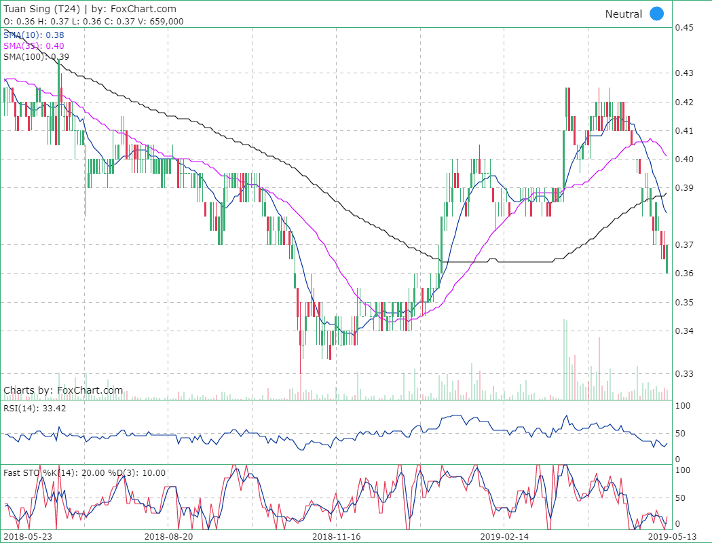Click the RSI(14) indicator label

tap(35, 408)
